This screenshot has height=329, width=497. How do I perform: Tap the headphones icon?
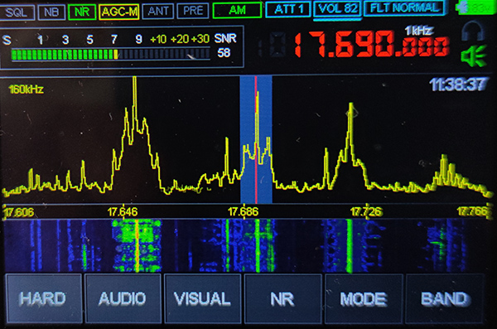472,31
